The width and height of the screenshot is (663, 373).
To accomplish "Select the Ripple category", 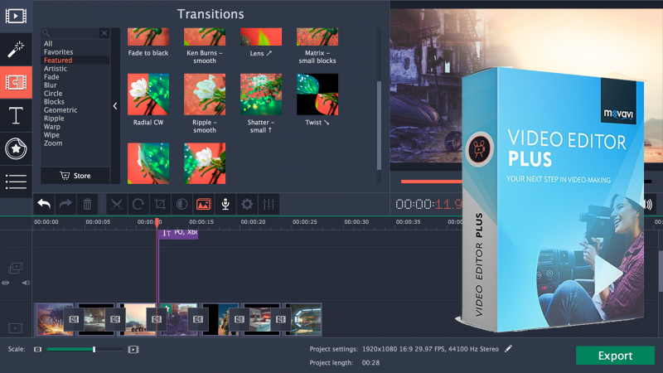I will pyautogui.click(x=54, y=119).
